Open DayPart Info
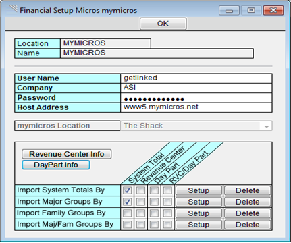This screenshot has width=291, height=243. tap(56, 165)
